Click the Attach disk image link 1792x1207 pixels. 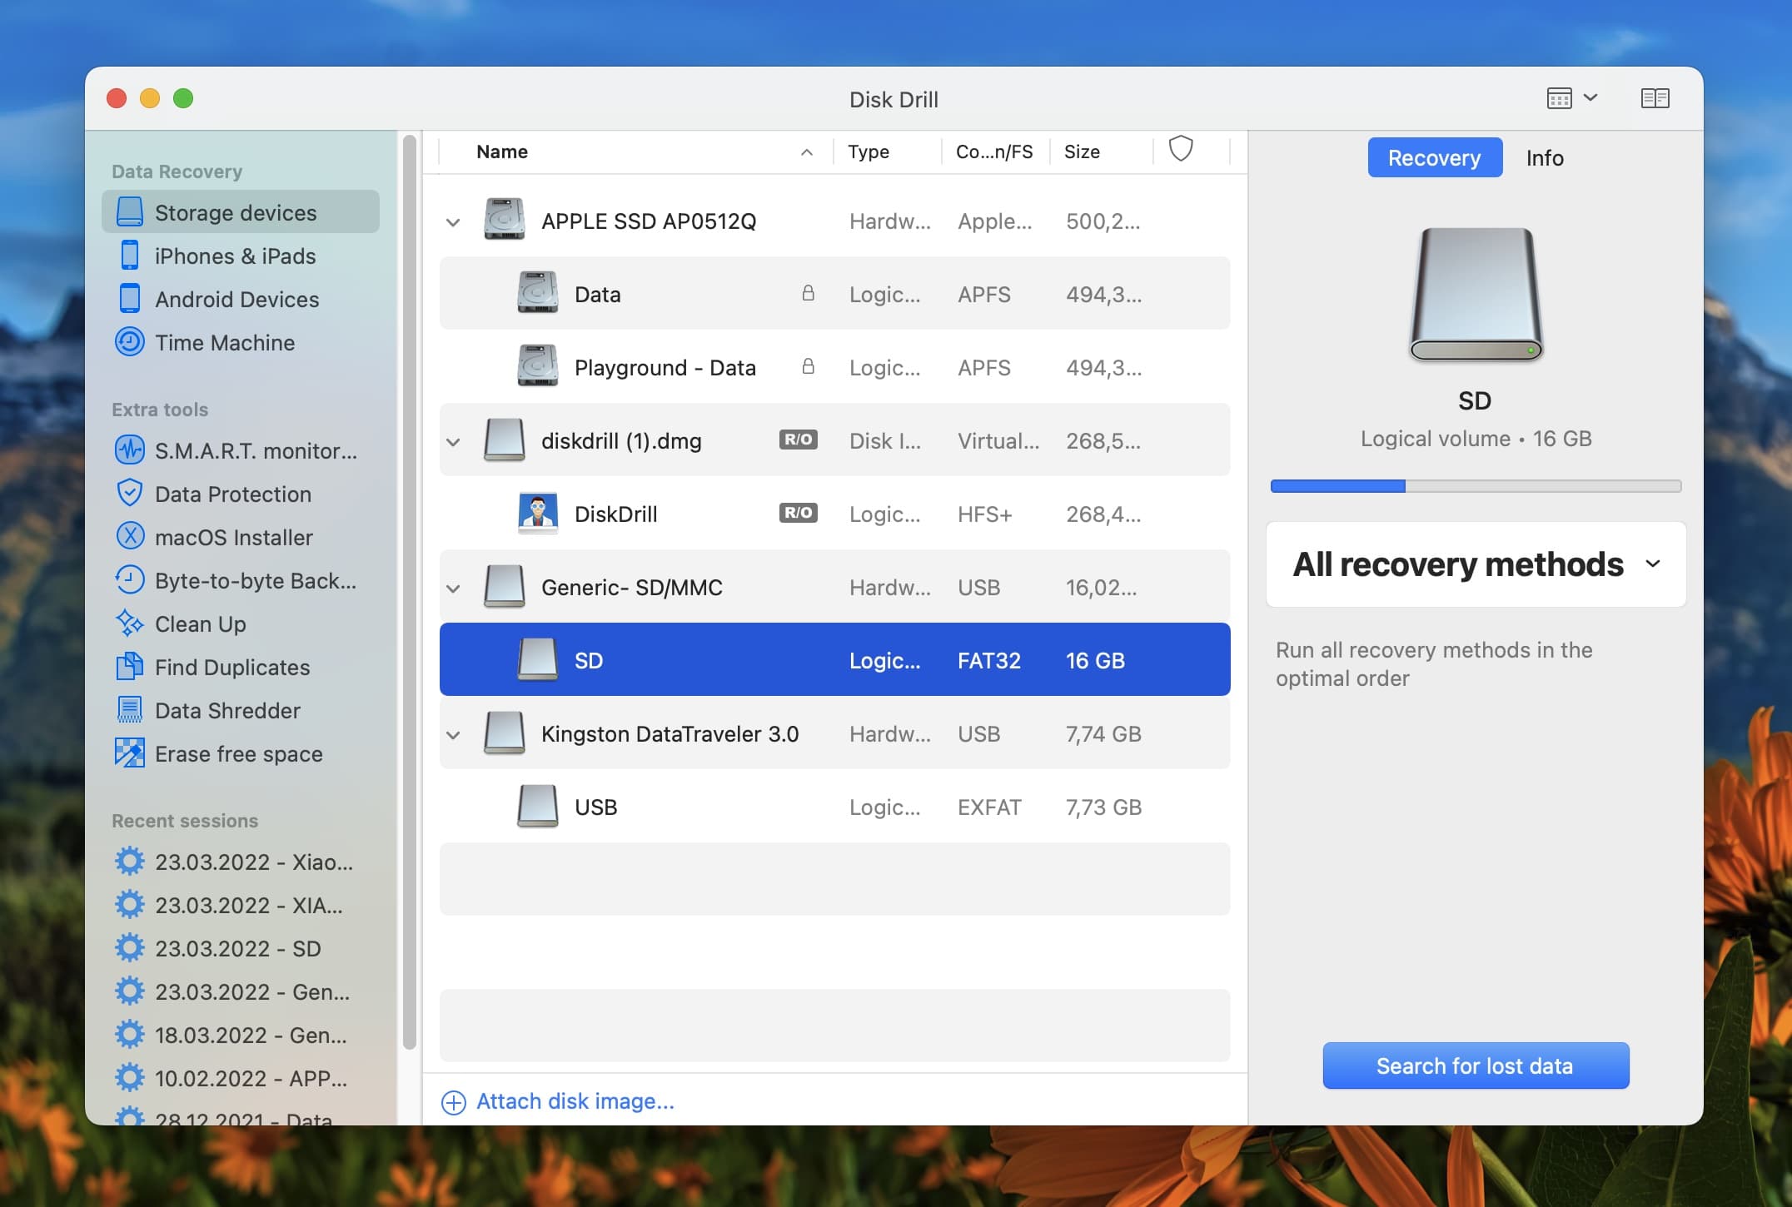pyautogui.click(x=558, y=1101)
